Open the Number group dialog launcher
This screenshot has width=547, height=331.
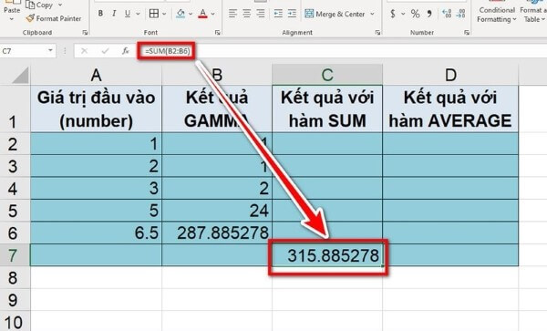coord(467,33)
